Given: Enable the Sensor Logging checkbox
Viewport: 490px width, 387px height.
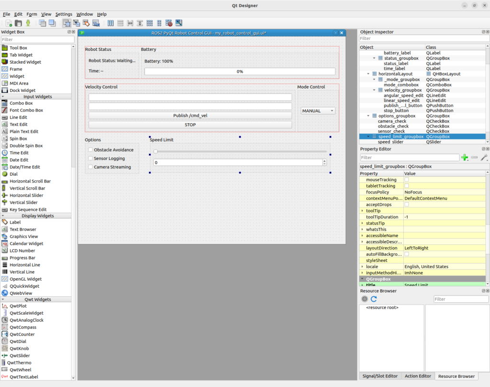Looking at the screenshot, I should click(x=90, y=159).
